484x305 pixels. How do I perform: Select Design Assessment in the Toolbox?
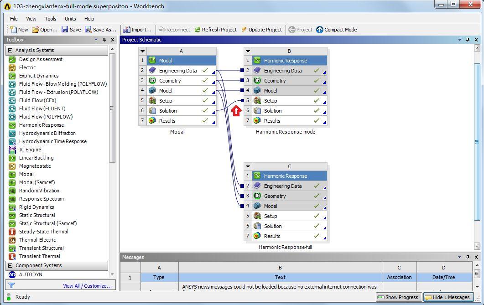[41, 59]
